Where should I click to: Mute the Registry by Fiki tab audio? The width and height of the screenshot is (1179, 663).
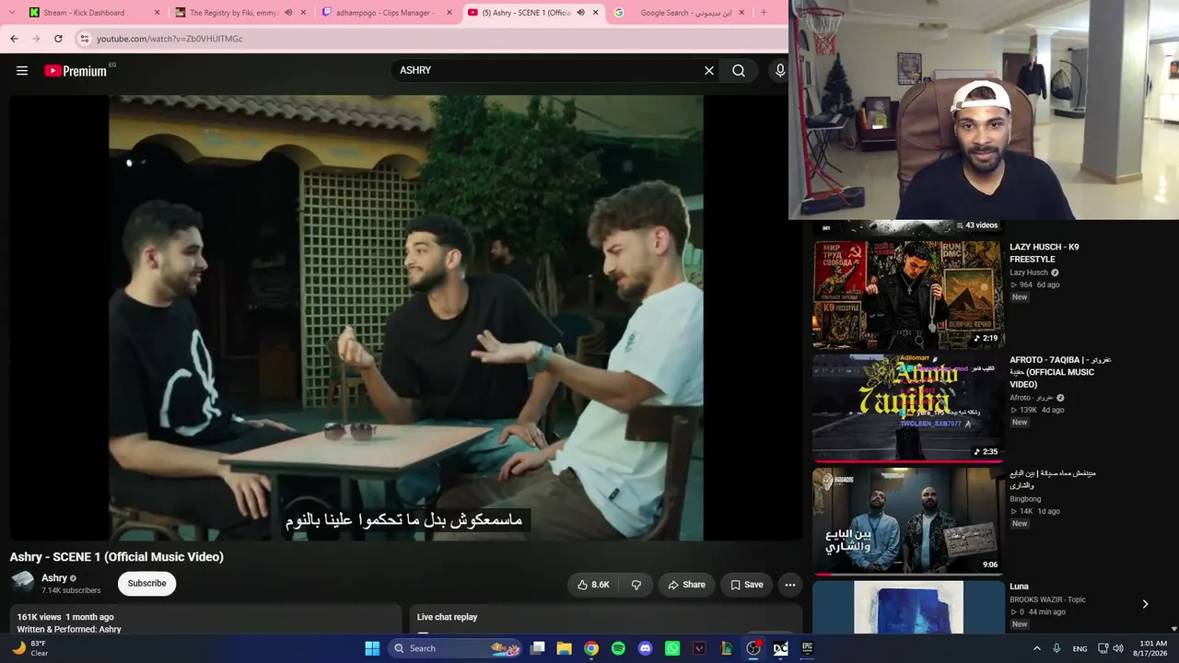coord(288,13)
